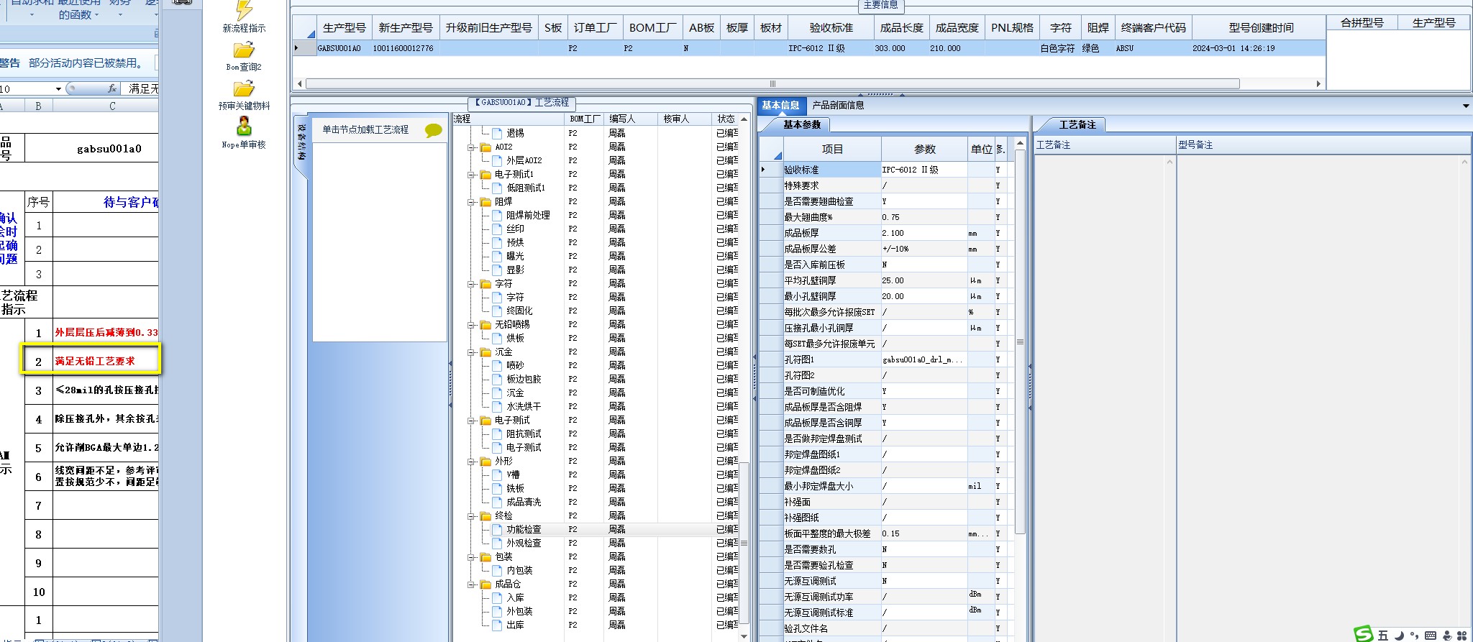Select the 水洗烘干 tree row
1473x642 pixels.
pyautogui.click(x=524, y=406)
